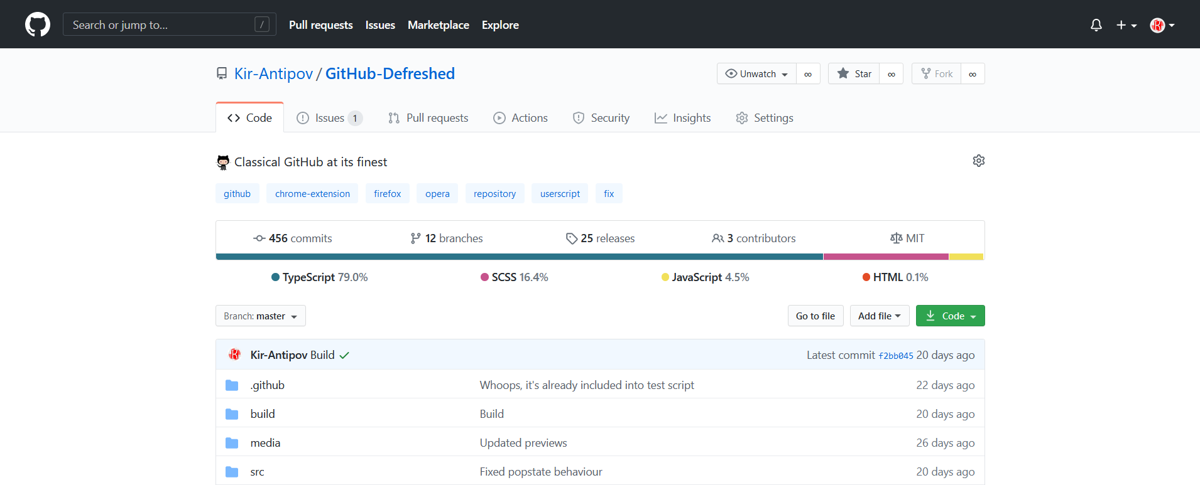Click Go to file button

pyautogui.click(x=815, y=316)
